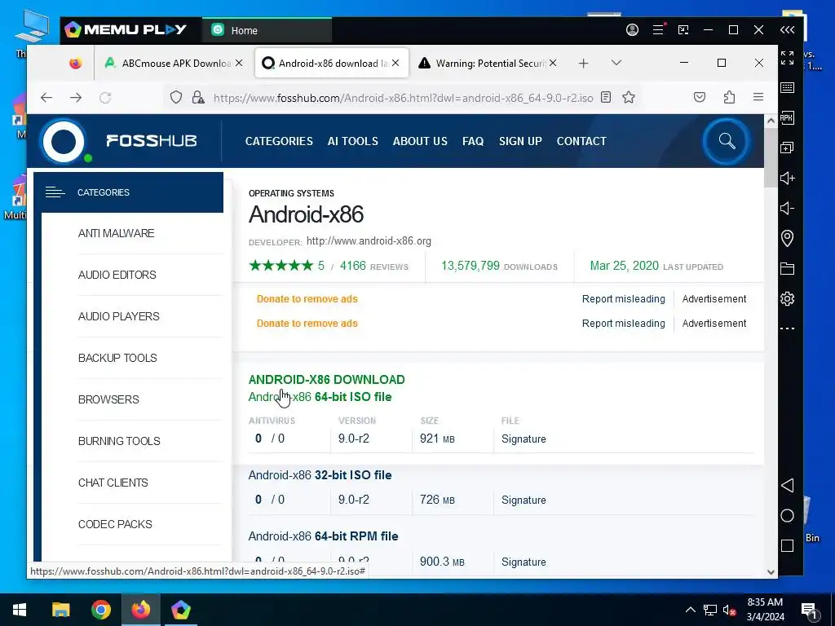This screenshot has width=835, height=626.
Task: Go back in Firefox
Action: [46, 98]
